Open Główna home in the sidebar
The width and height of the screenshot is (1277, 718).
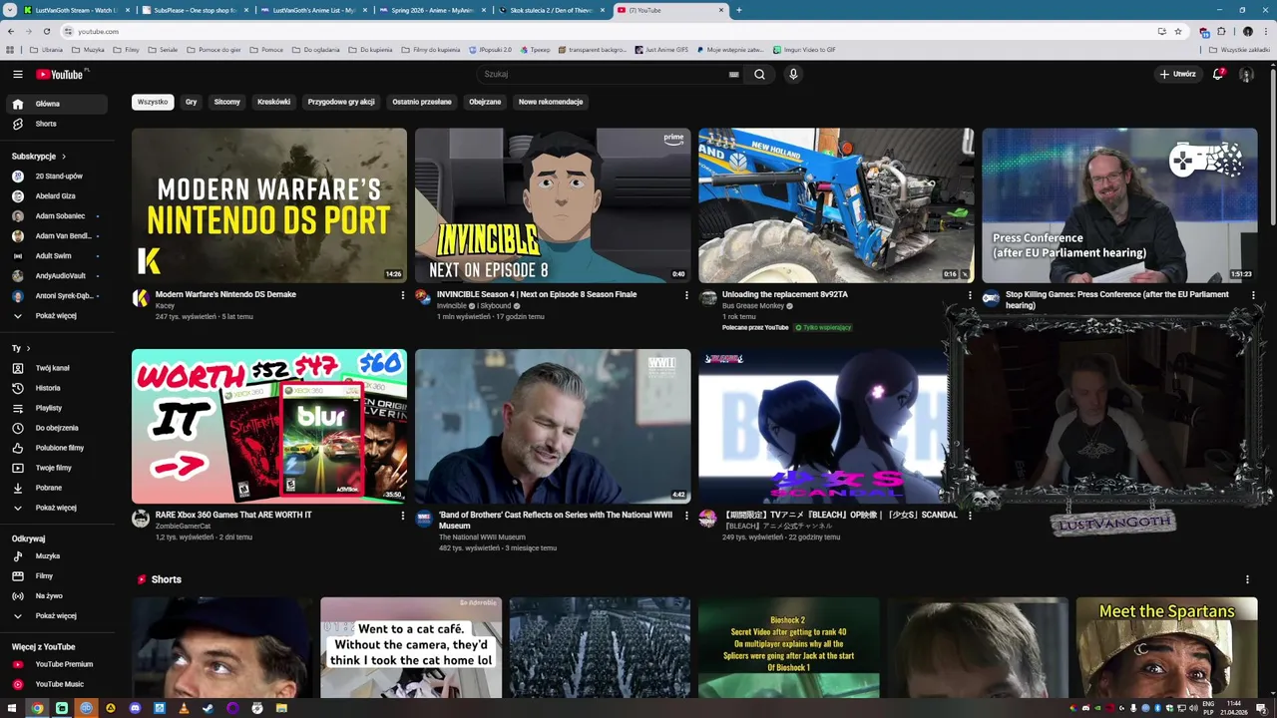(59, 104)
